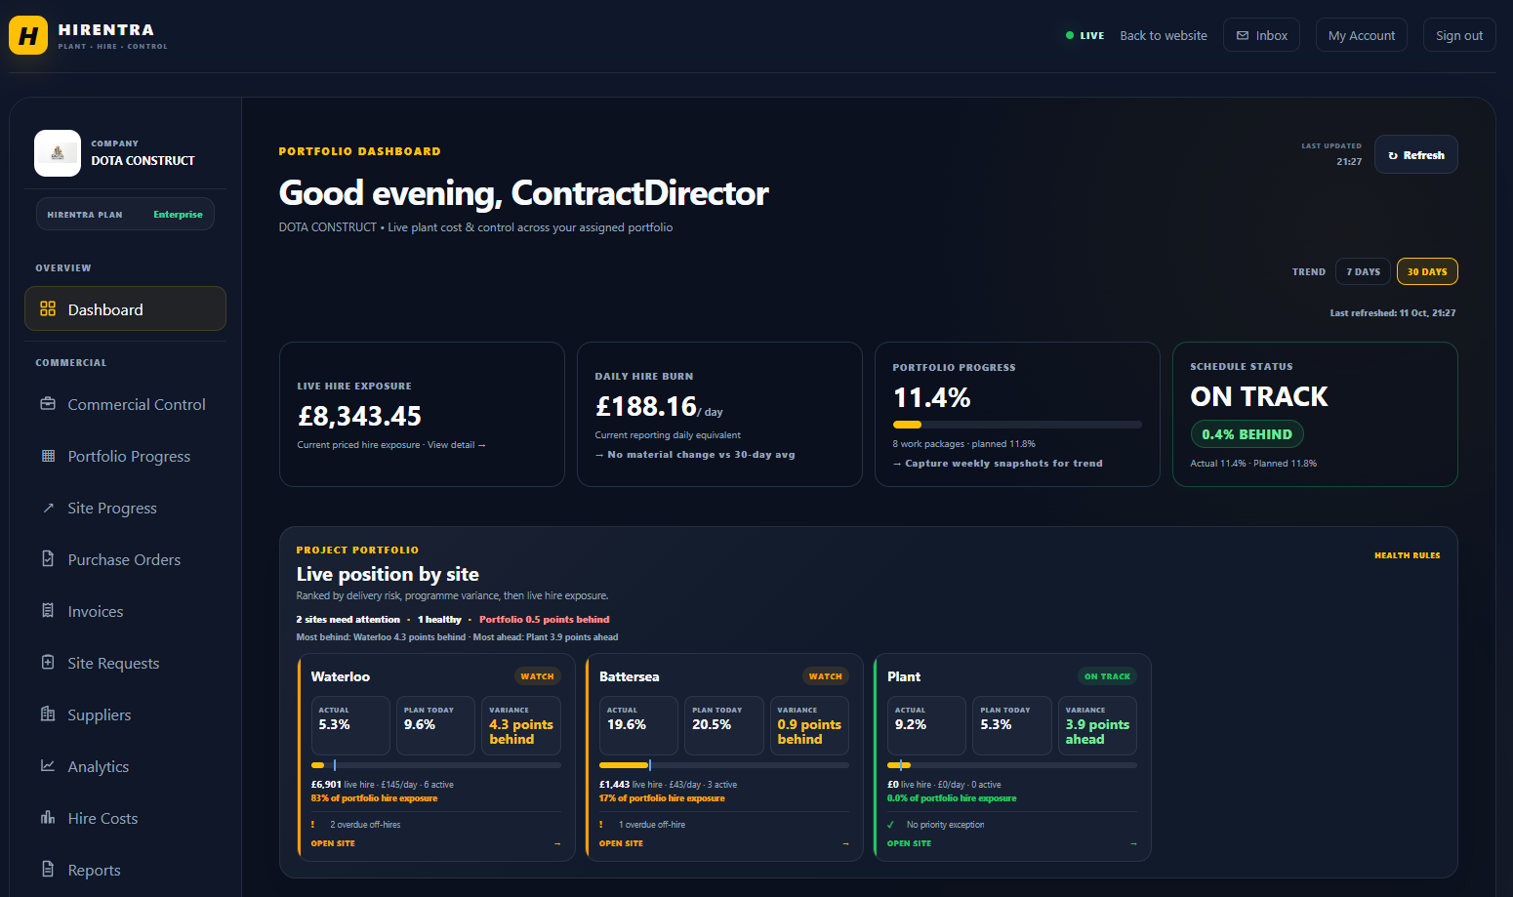Image resolution: width=1513 pixels, height=897 pixels.
Task: Click the Reports file icon
Action: [48, 870]
